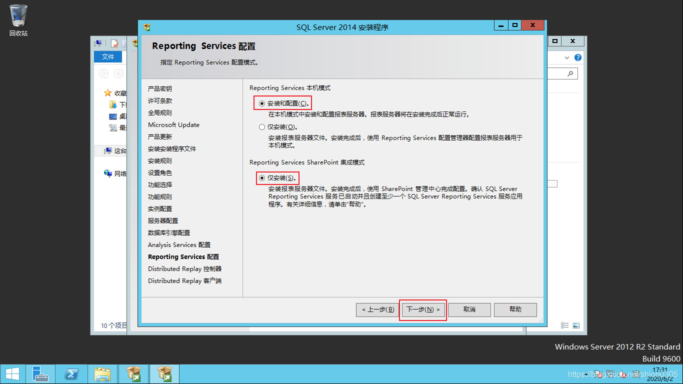
Task: Click the 功能规则 step in the sidebar
Action: pyautogui.click(x=160, y=196)
